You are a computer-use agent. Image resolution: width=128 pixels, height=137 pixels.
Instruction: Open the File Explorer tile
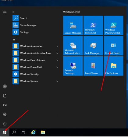113,66
